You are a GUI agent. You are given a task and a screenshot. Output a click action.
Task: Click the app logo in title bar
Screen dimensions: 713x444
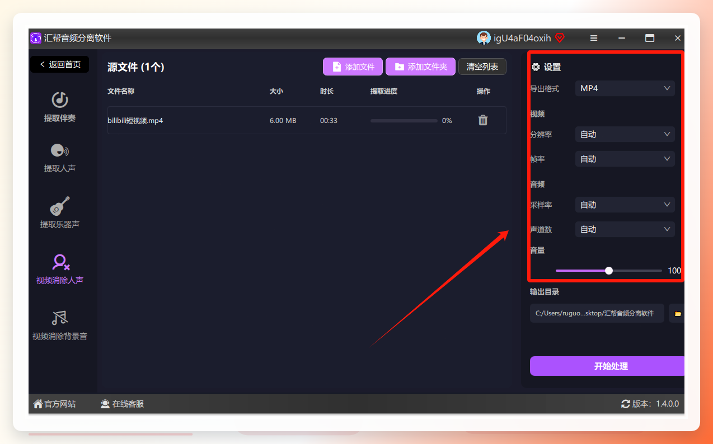pos(36,38)
